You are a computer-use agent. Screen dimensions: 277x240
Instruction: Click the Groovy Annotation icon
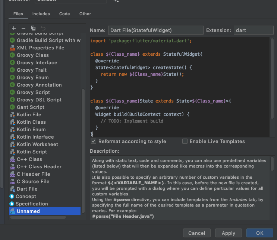tap(12, 85)
